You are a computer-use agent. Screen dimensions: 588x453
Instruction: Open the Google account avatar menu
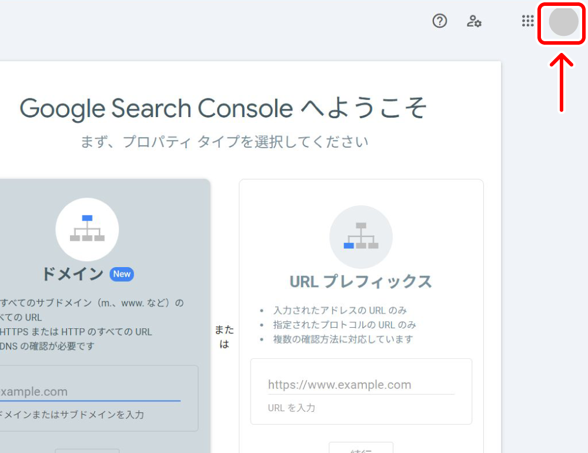tap(563, 22)
